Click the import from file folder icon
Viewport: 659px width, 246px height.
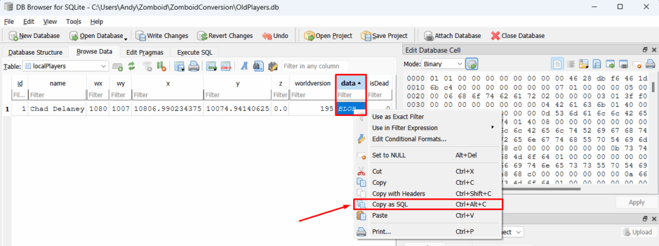tap(584, 64)
